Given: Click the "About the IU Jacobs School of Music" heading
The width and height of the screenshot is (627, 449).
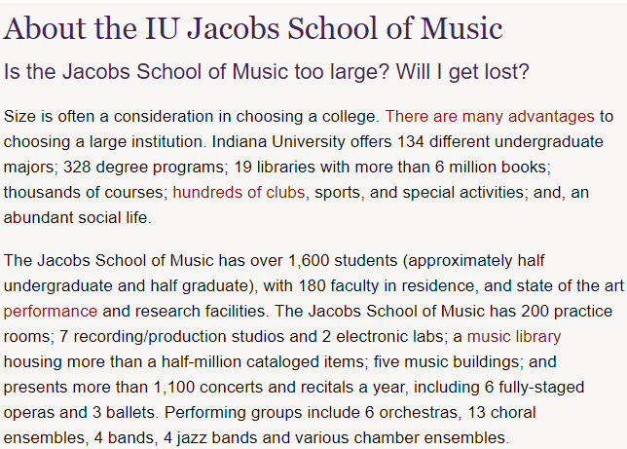Looking at the screenshot, I should point(253,27).
